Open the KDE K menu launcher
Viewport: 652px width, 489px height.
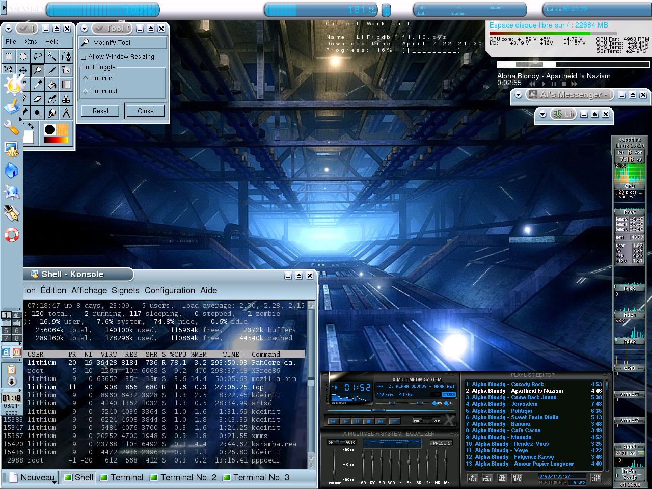(x=14, y=84)
